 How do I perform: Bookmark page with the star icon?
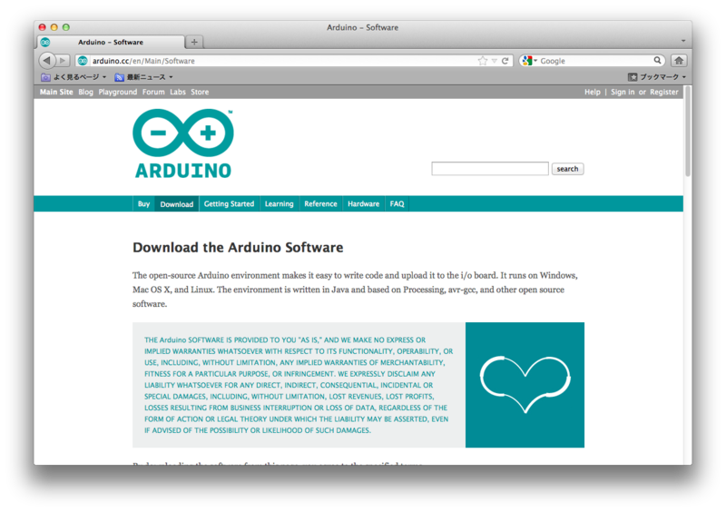pos(483,61)
